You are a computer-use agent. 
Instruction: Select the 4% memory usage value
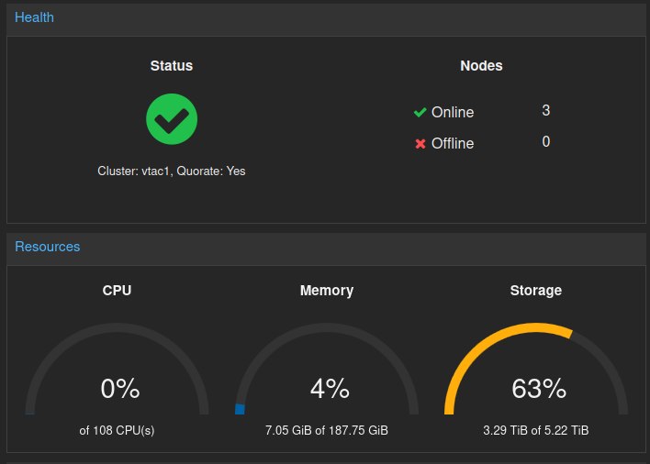[x=330, y=389]
